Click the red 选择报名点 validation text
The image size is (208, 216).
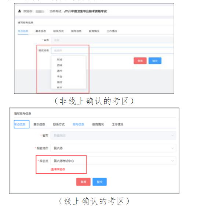[58, 169]
